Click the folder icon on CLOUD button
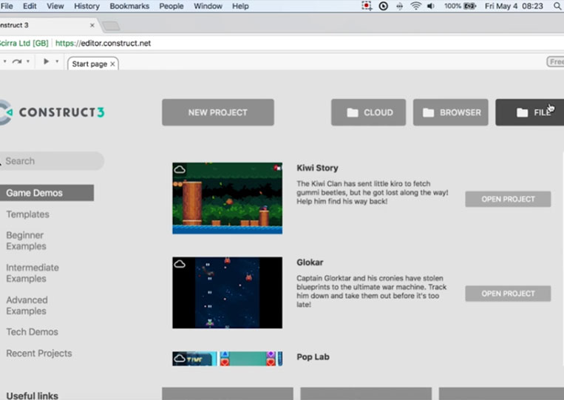Viewport: 564px width, 400px height. [x=353, y=112]
